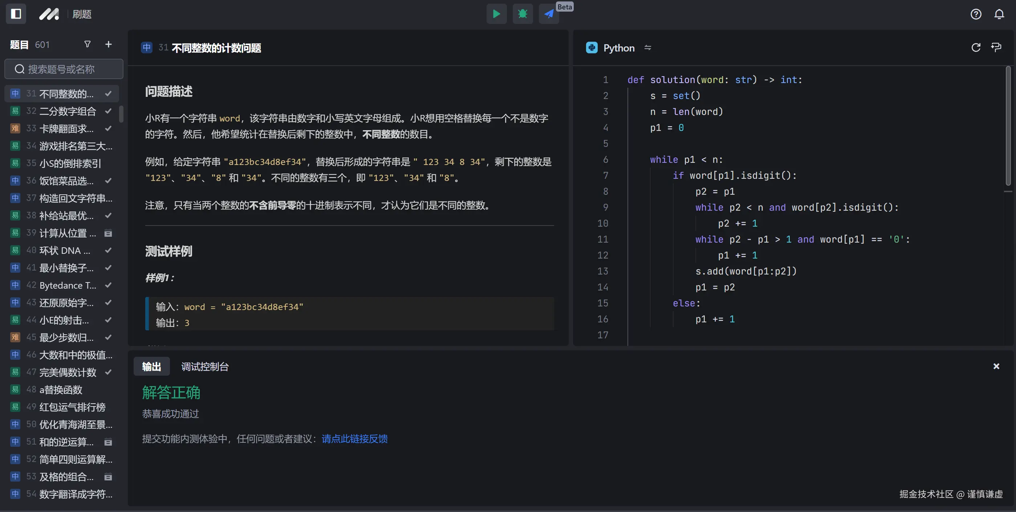The width and height of the screenshot is (1016, 512).
Task: Close the output panel with X
Action: point(996,366)
